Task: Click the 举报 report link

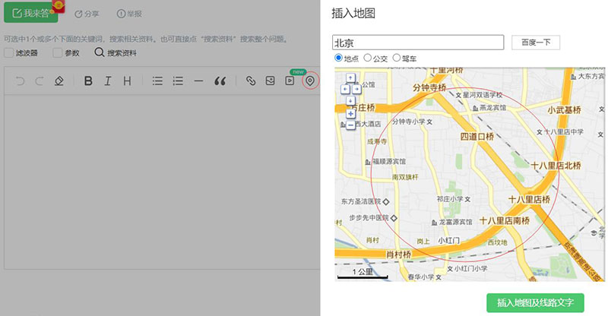Action: [129, 14]
